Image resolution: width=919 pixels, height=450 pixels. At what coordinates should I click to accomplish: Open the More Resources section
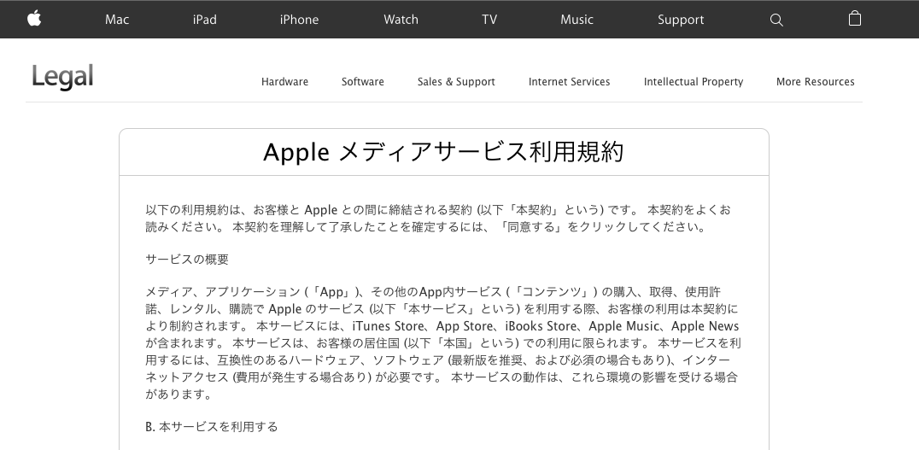[x=816, y=81]
